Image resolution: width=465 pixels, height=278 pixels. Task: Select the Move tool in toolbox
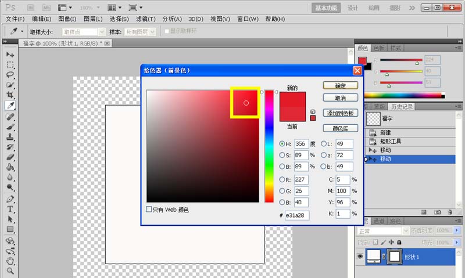[10, 55]
